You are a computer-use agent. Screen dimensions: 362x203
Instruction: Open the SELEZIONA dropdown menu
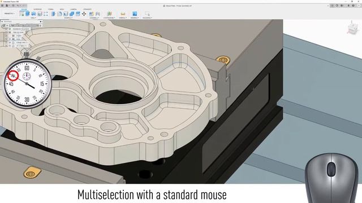(147, 17)
